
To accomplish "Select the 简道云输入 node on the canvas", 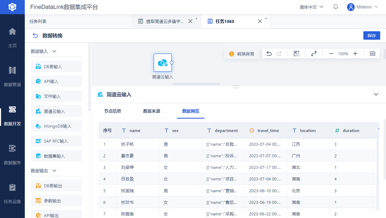I will 163,63.
